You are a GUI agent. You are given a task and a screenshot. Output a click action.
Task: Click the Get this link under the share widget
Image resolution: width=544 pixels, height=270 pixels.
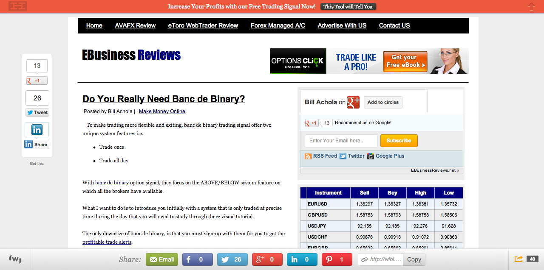tap(37, 164)
